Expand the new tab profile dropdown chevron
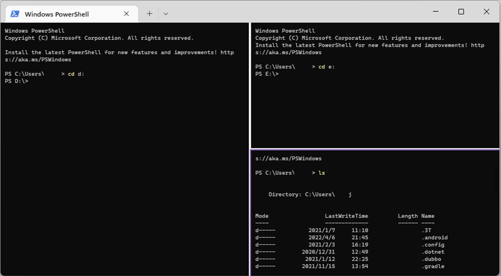Viewport: 501px width, 276px height. (x=166, y=14)
